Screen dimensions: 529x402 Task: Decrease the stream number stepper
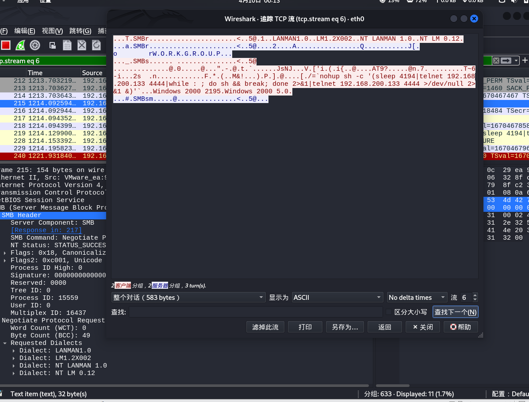475,300
